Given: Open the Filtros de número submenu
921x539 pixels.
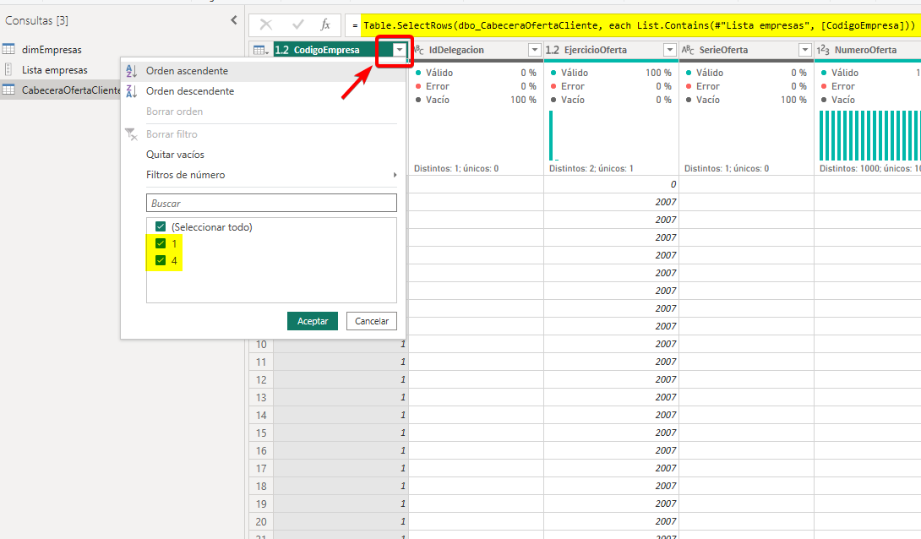Looking at the screenshot, I should [x=186, y=175].
